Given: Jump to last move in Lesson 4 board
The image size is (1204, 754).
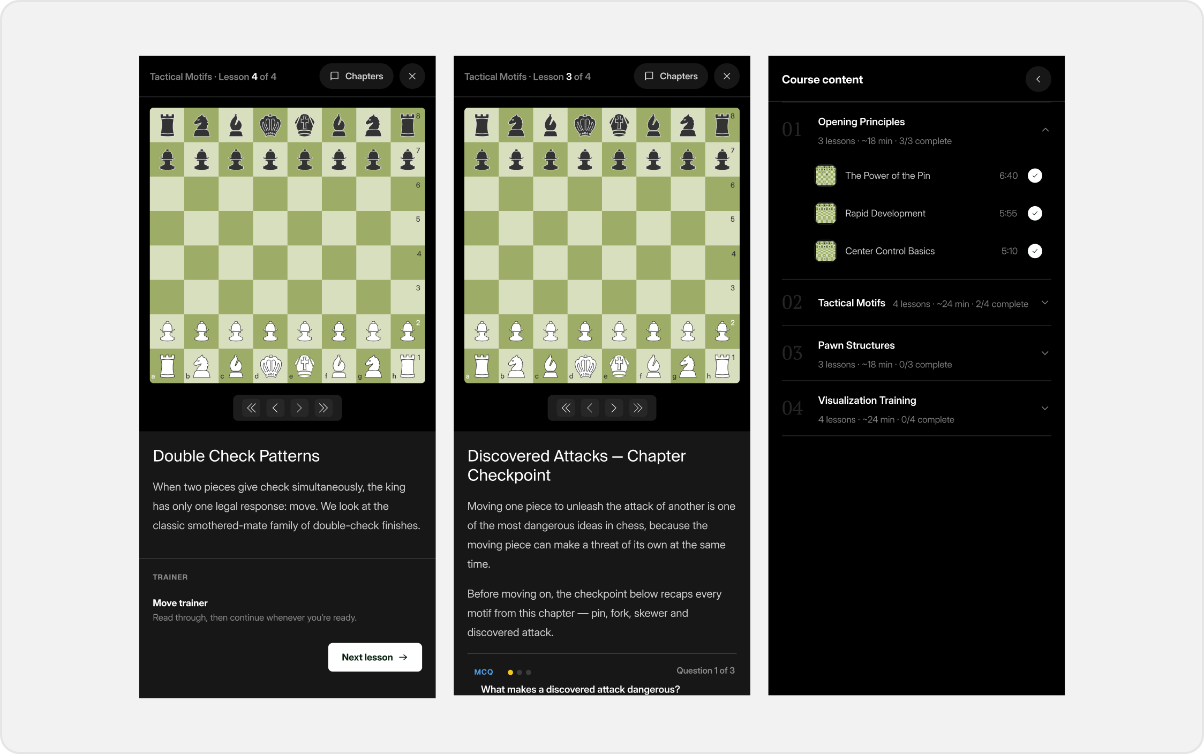Looking at the screenshot, I should [x=323, y=408].
